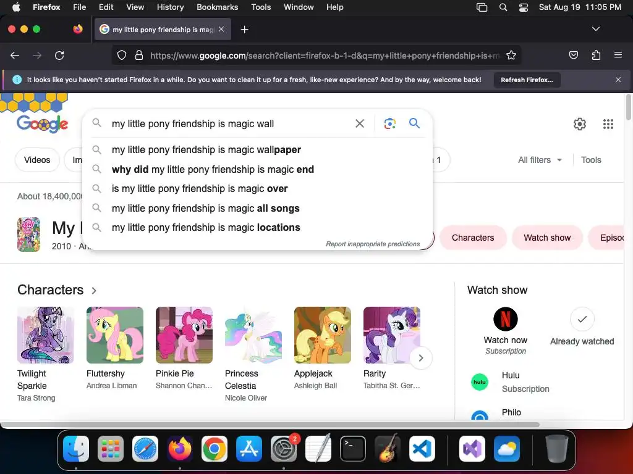
Task: Select the Characters pink chip
Action: 473,238
